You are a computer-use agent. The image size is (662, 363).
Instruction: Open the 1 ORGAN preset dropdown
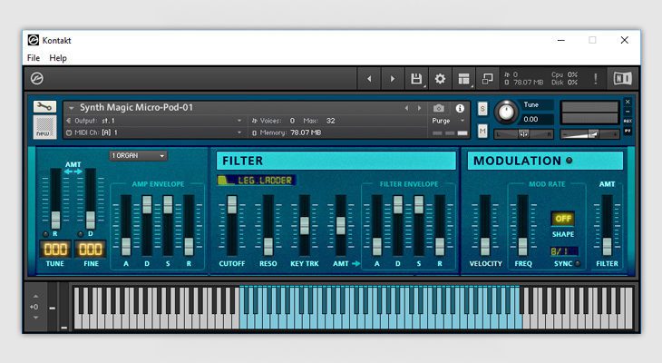point(138,155)
